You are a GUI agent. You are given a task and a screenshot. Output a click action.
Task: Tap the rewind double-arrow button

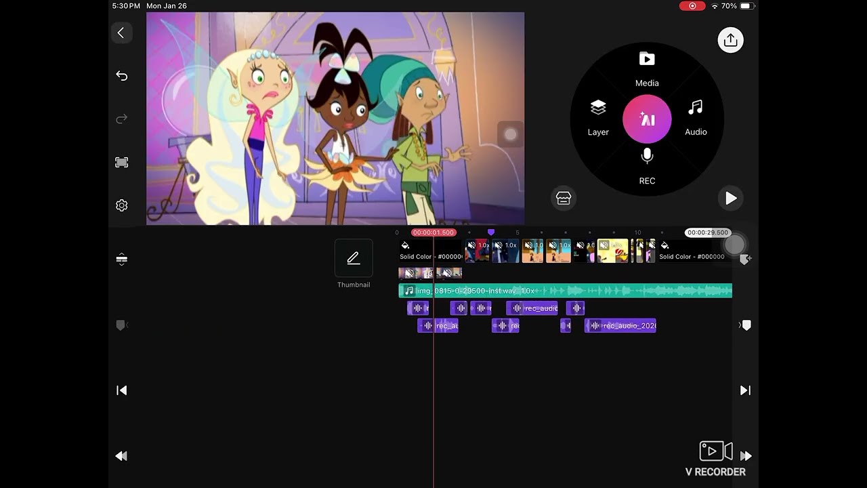tap(122, 456)
